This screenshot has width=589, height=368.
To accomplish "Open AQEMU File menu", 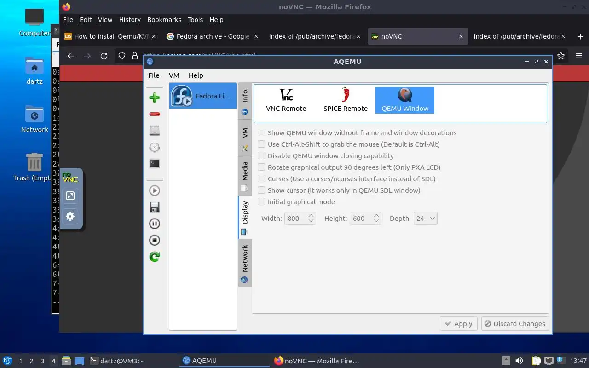I will [154, 75].
